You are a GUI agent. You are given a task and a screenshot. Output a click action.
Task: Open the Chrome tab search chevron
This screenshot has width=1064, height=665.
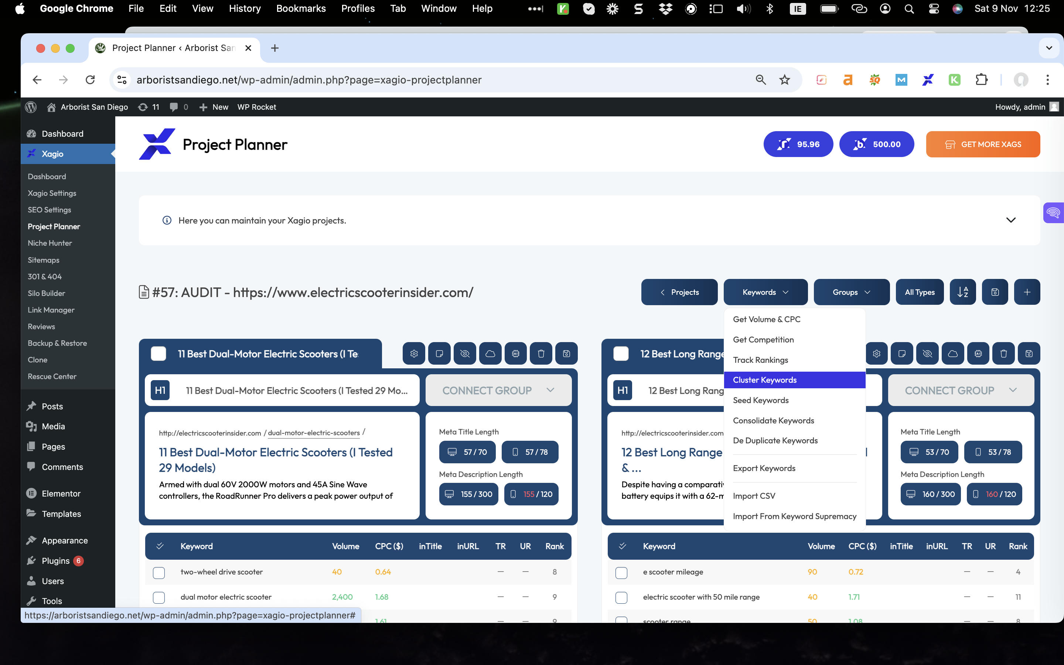[1049, 48]
